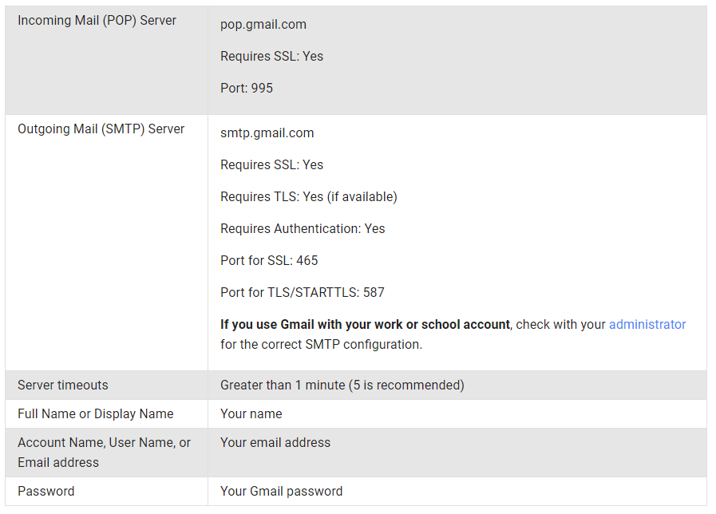This screenshot has height=514, width=716.
Task: Click the smtp.gmail.com server address
Action: point(267,133)
